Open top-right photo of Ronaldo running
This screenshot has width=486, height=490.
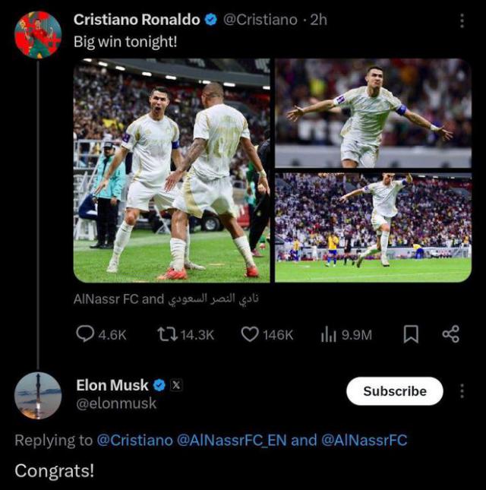(373, 112)
